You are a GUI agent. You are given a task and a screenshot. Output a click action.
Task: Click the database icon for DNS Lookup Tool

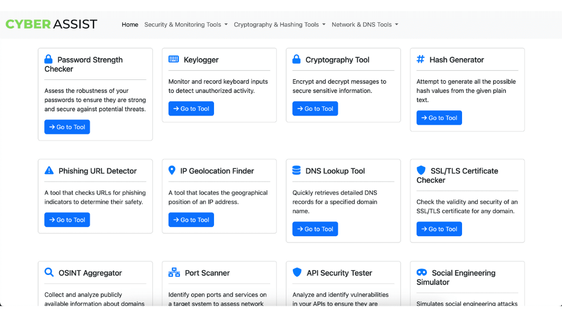pyautogui.click(x=297, y=171)
